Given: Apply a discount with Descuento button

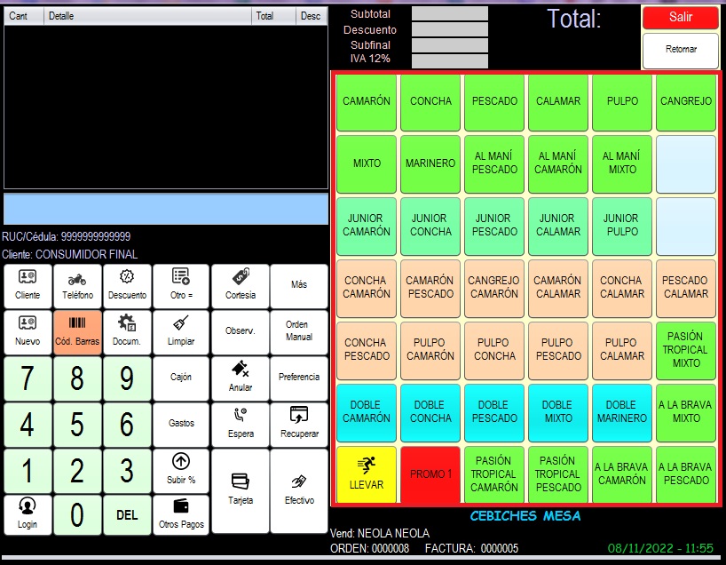Looking at the screenshot, I should click(127, 285).
